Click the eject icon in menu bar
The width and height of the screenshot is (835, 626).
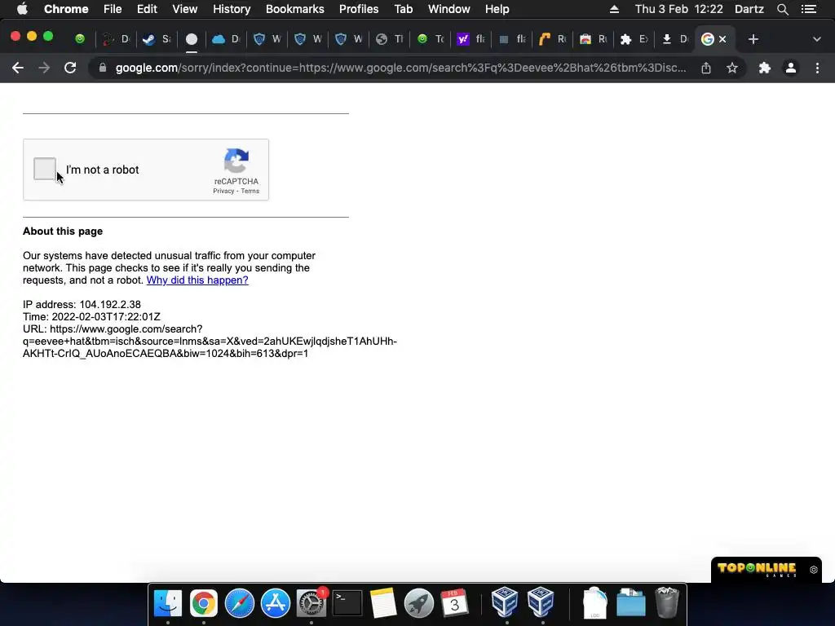614,9
